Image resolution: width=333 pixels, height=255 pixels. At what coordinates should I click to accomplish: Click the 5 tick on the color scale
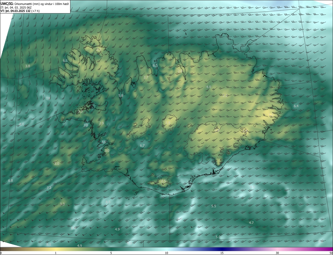pos(111,253)
